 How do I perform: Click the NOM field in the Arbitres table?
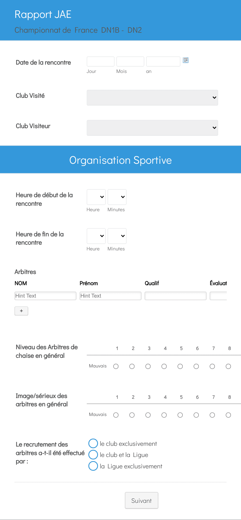coord(45,296)
